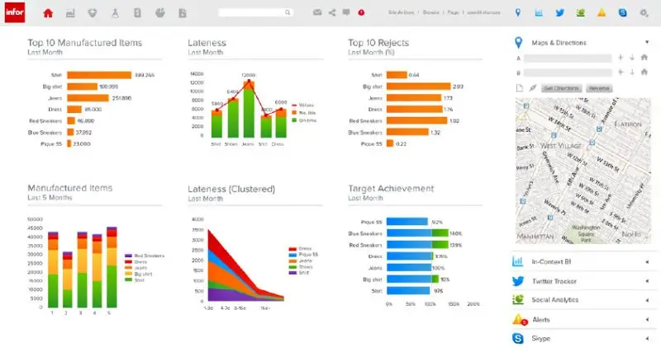Open the Twitter icon in top toolbar
661x352 pixels.
click(560, 12)
